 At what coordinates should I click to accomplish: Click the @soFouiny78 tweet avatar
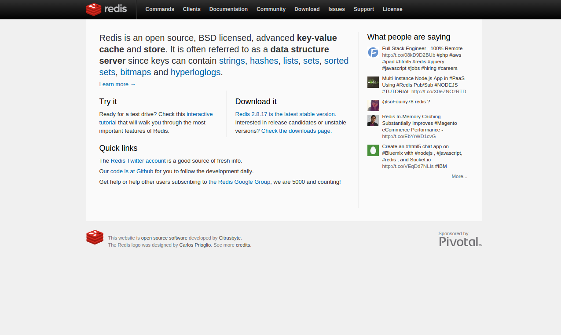tap(373, 106)
